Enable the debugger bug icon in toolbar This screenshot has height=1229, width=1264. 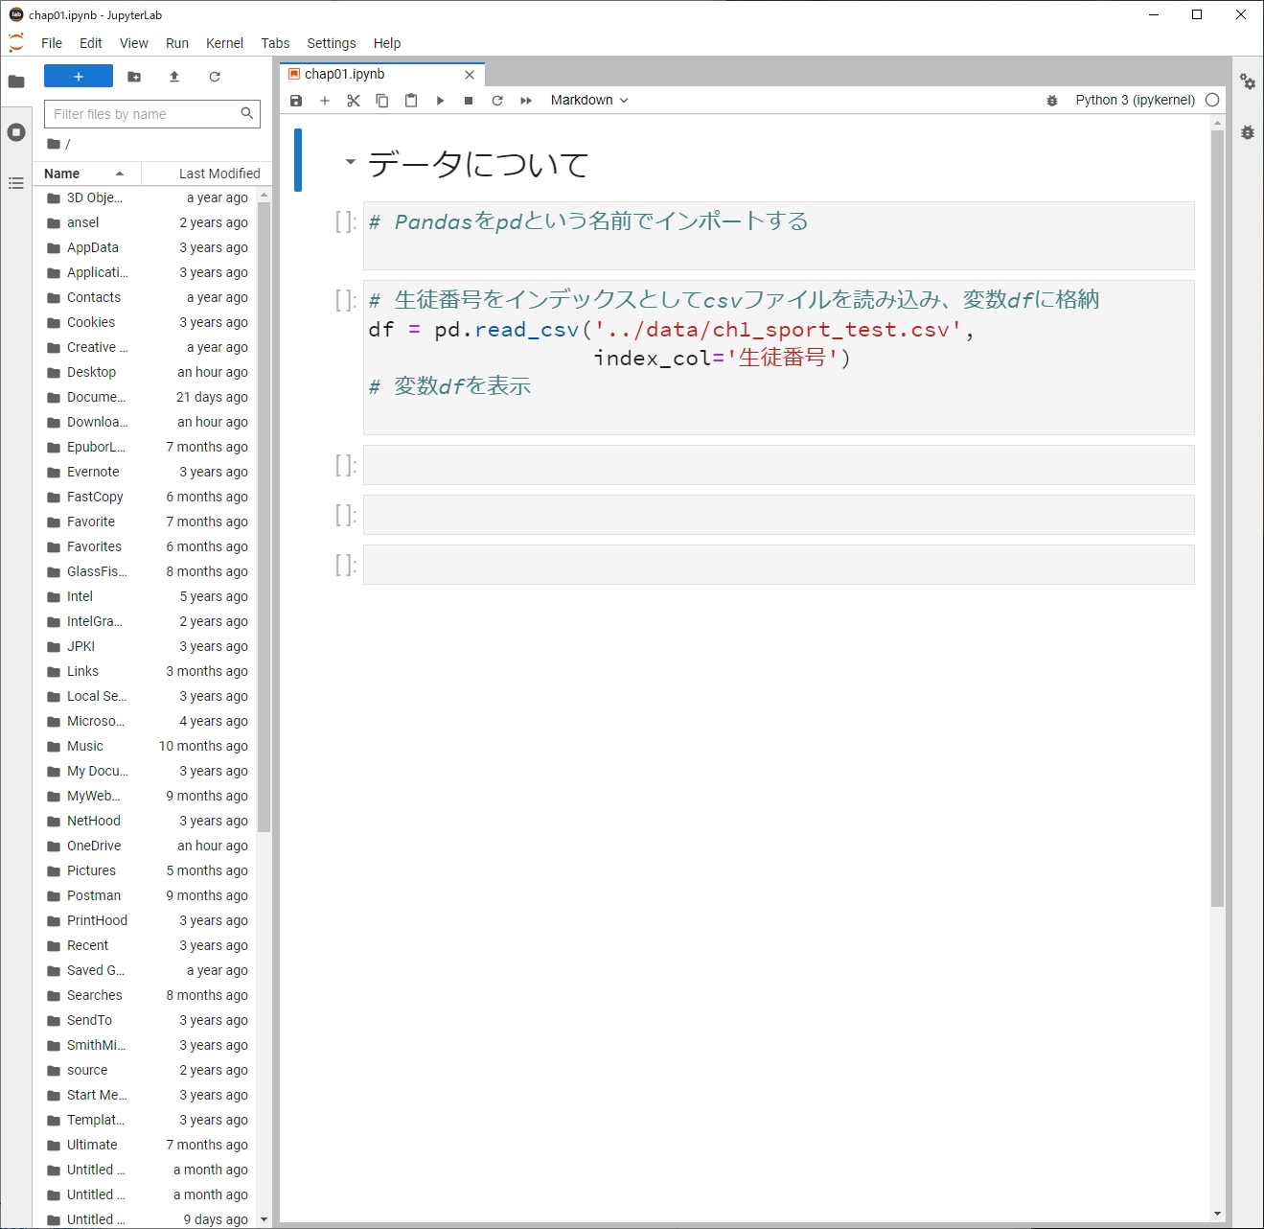(x=1052, y=101)
